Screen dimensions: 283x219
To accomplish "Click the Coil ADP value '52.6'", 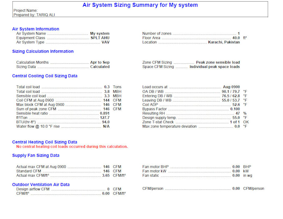I will click(236, 105).
